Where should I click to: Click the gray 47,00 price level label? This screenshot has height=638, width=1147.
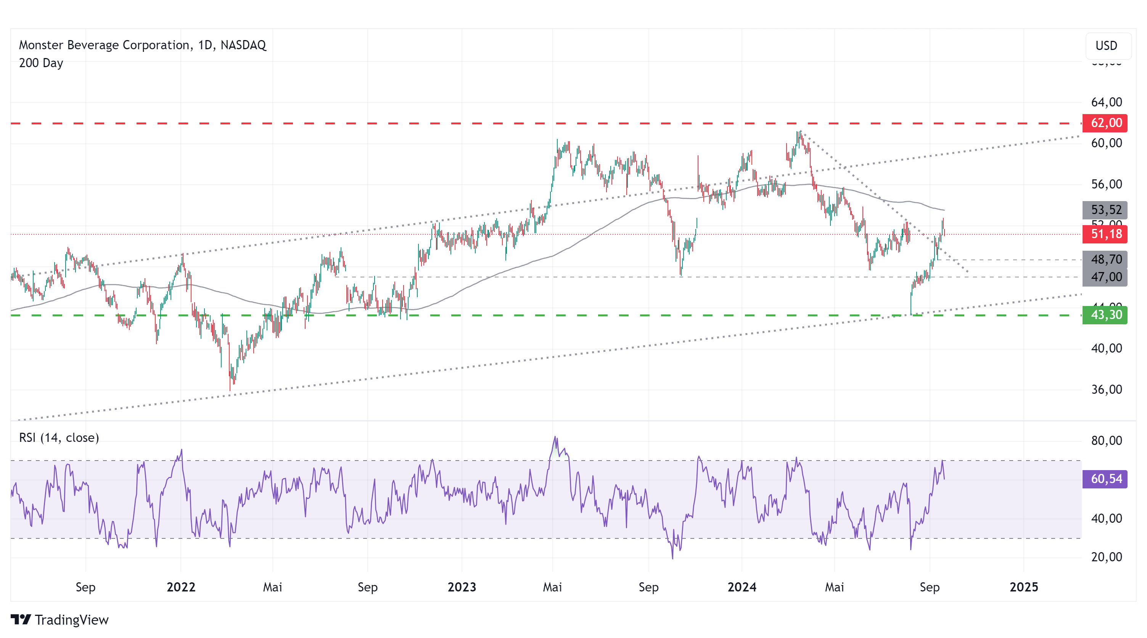point(1105,277)
